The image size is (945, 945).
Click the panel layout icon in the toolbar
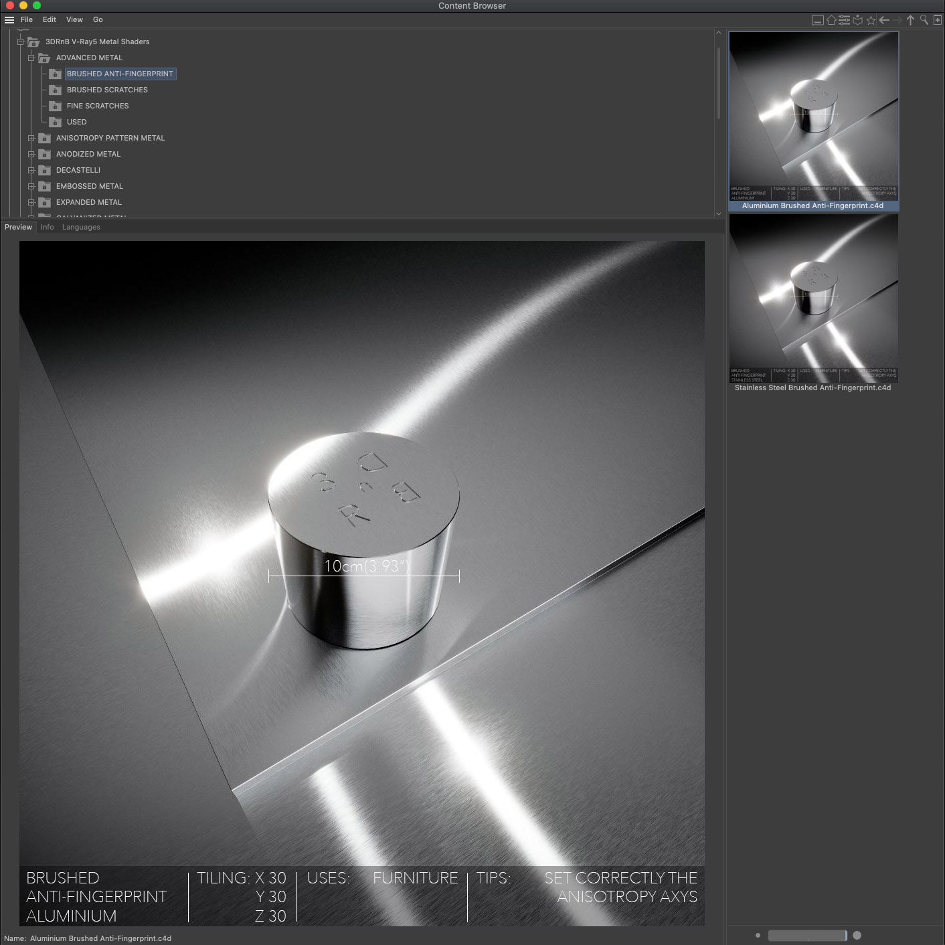coord(818,20)
